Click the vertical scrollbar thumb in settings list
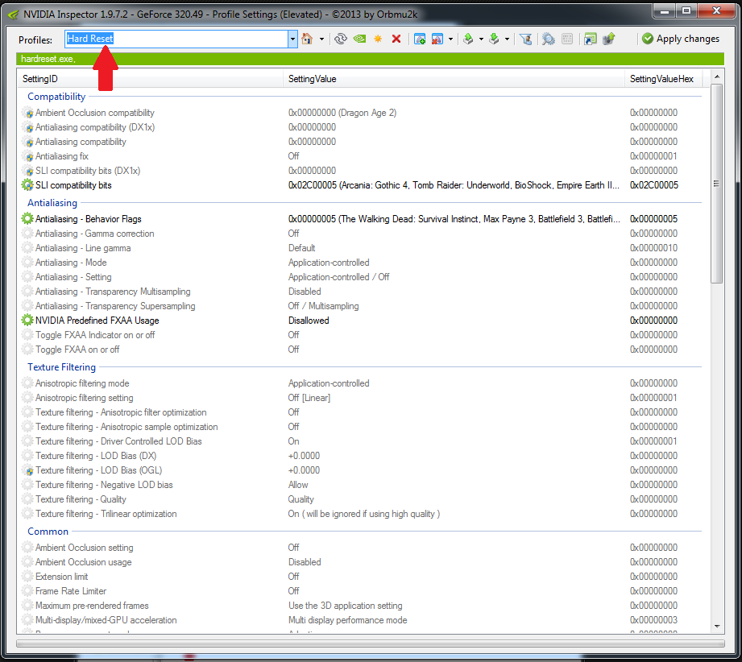 pos(717,184)
